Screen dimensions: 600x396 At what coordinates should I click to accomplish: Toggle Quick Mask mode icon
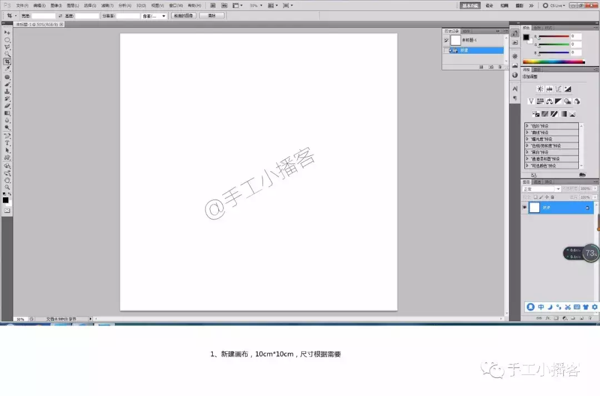point(7,211)
